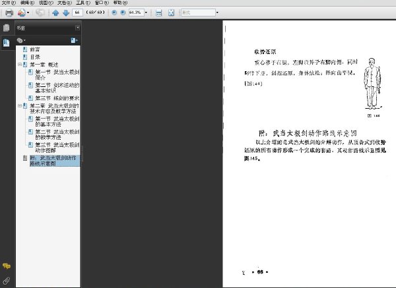The width and height of the screenshot is (396, 288).
Task: Click the find search text field
Action: [x=198, y=13]
